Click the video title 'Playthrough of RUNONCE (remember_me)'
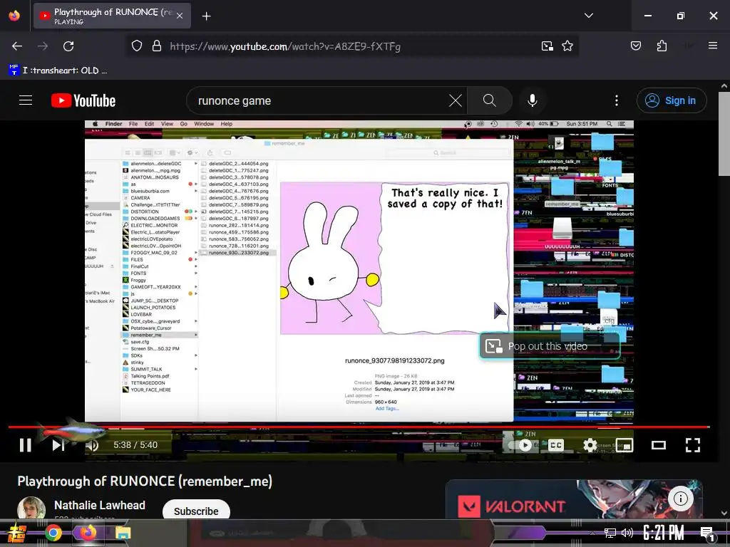This screenshot has width=730, height=547. [145, 481]
